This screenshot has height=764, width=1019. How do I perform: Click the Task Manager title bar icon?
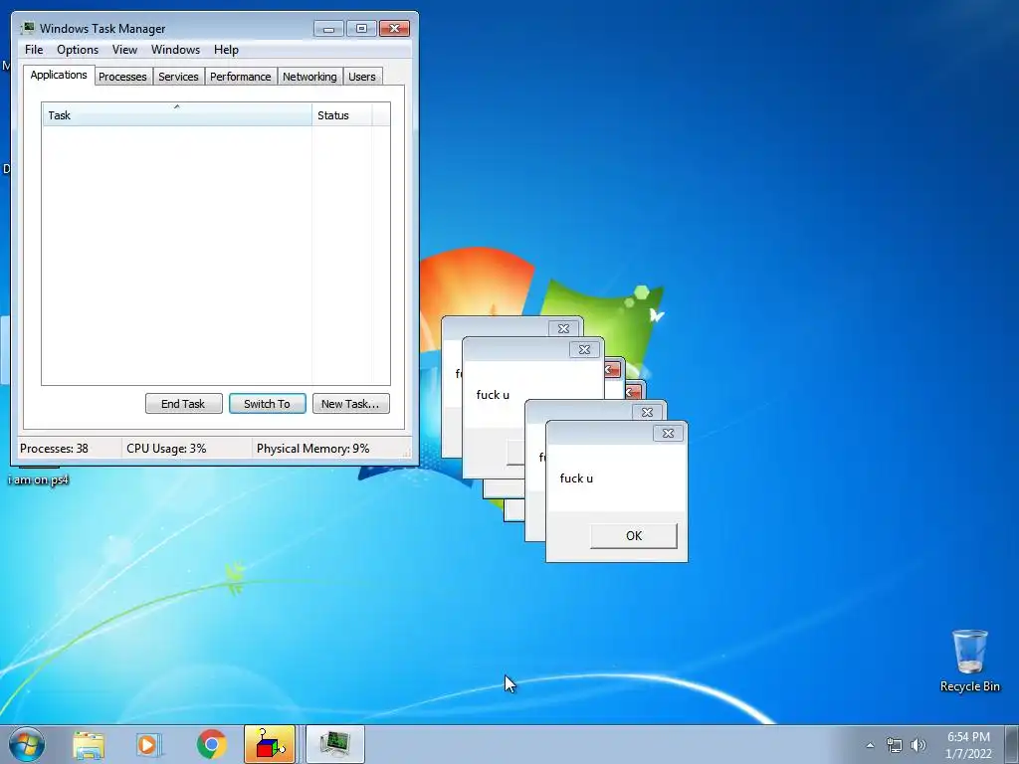pos(27,29)
